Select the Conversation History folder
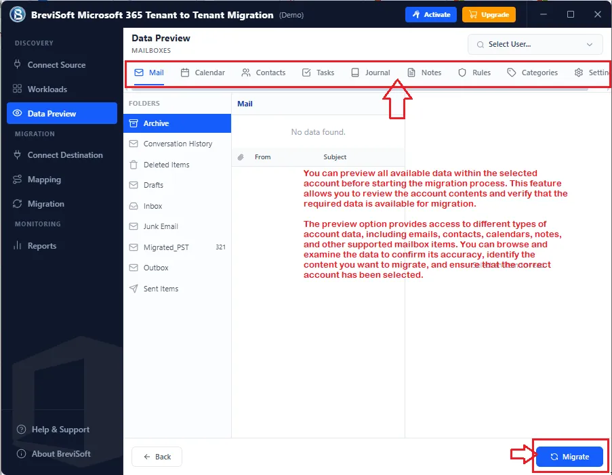This screenshot has height=475, width=612. tap(177, 144)
